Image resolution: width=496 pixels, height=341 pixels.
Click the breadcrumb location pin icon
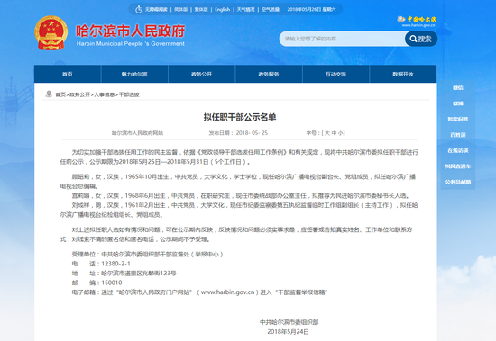pos(49,94)
